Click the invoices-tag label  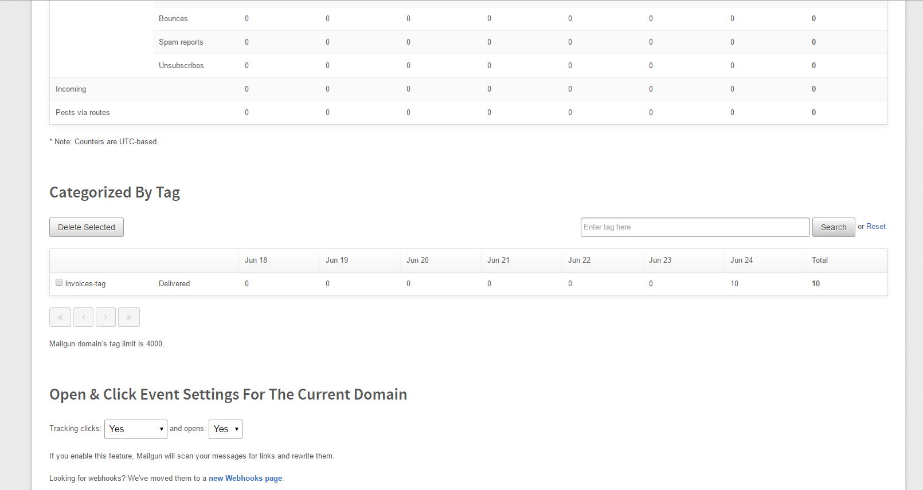(85, 284)
